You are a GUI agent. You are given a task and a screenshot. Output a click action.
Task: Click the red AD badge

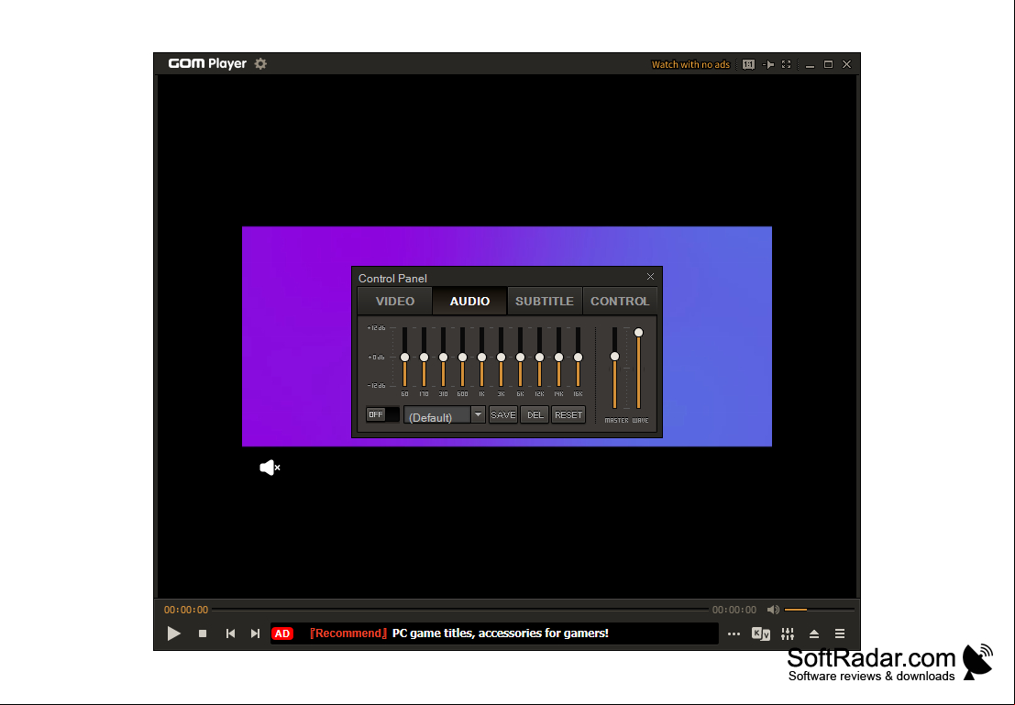click(282, 633)
